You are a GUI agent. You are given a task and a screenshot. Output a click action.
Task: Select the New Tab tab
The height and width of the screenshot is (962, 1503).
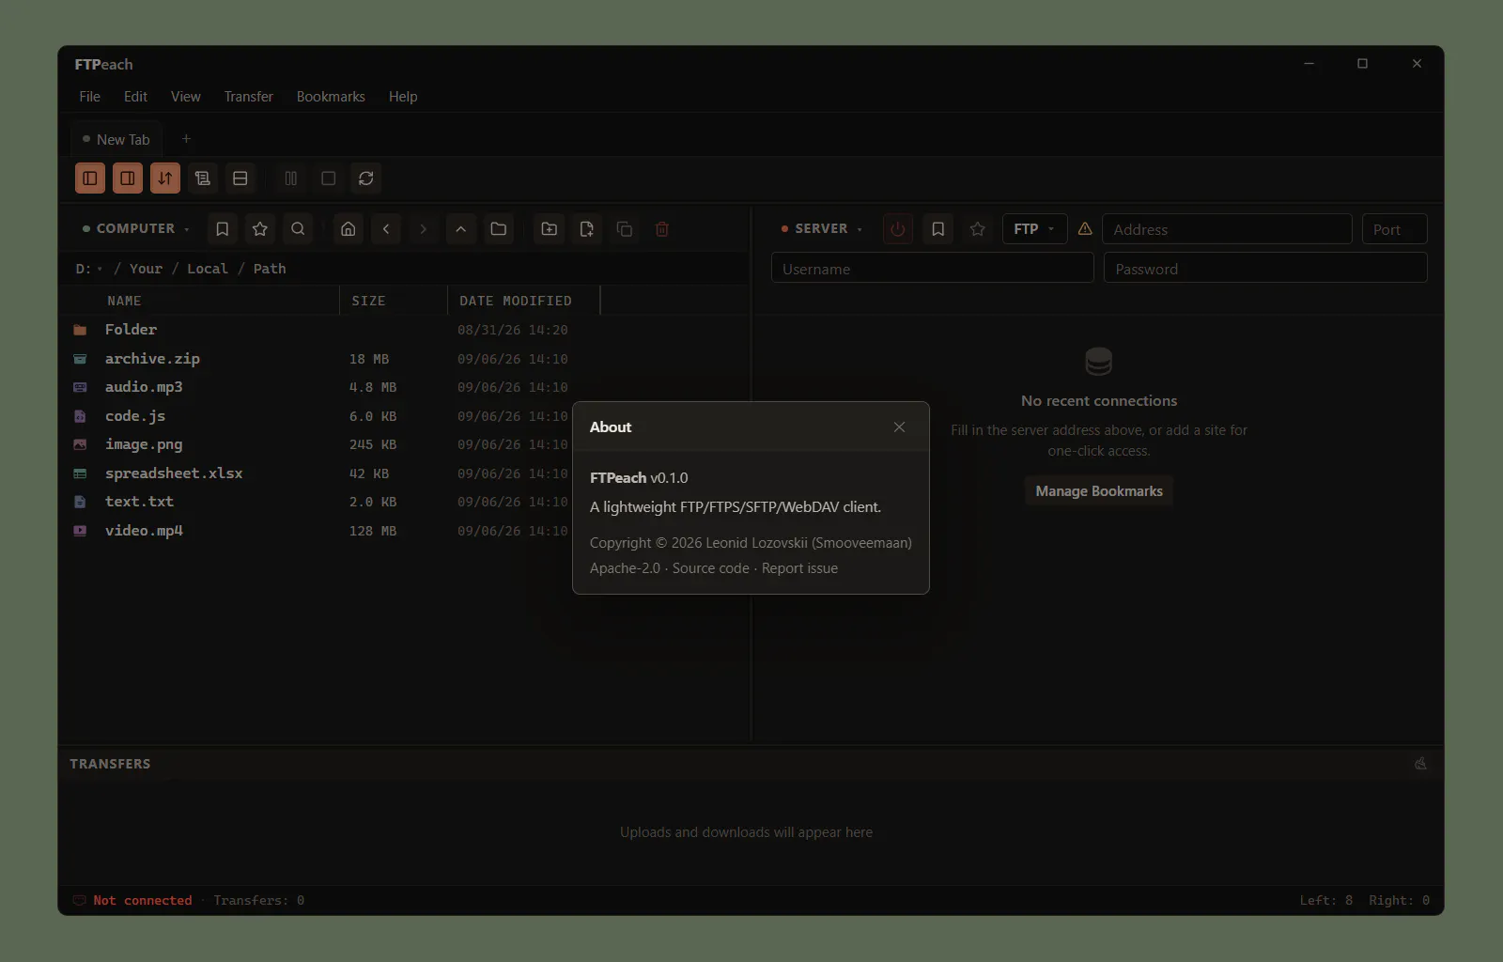[116, 139]
